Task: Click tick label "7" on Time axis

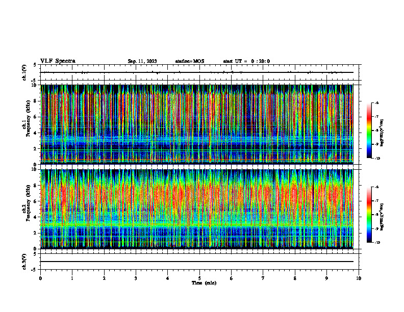Action: click(263, 278)
